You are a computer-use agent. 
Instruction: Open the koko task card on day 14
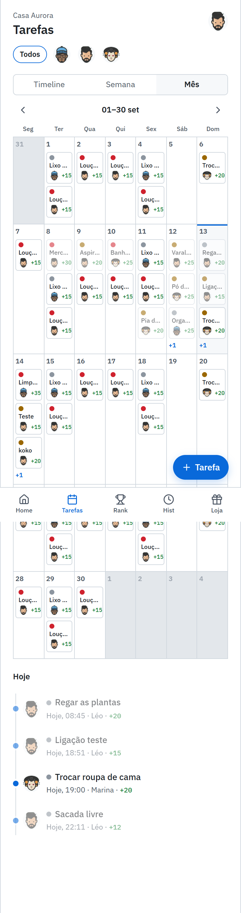click(29, 453)
